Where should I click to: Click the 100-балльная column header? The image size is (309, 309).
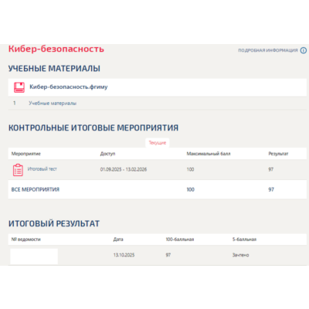180,239
